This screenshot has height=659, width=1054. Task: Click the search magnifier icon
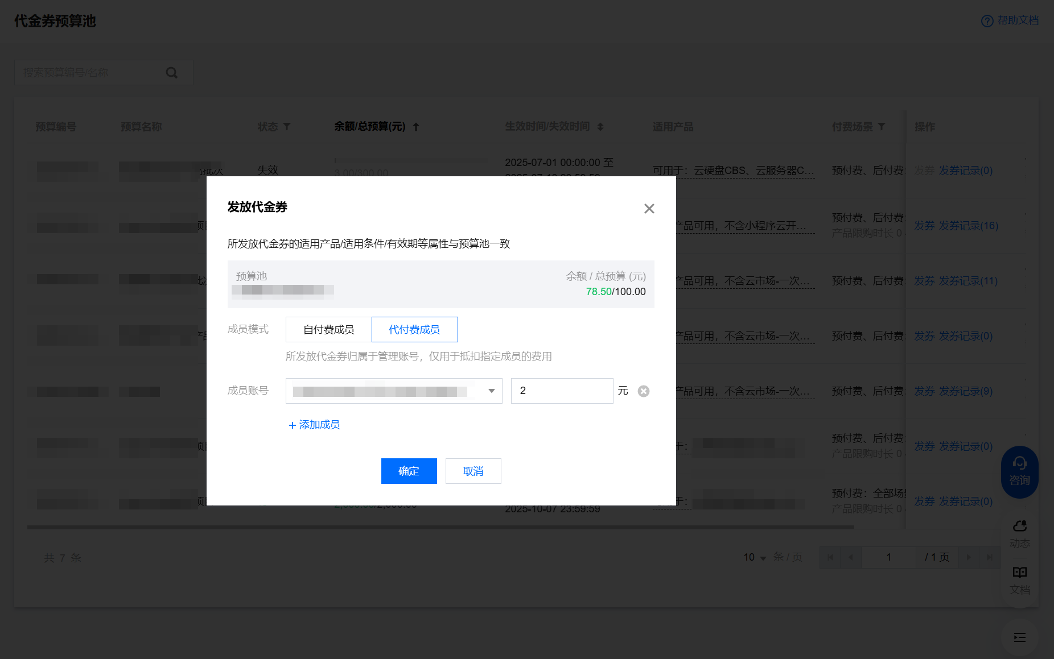(x=171, y=73)
